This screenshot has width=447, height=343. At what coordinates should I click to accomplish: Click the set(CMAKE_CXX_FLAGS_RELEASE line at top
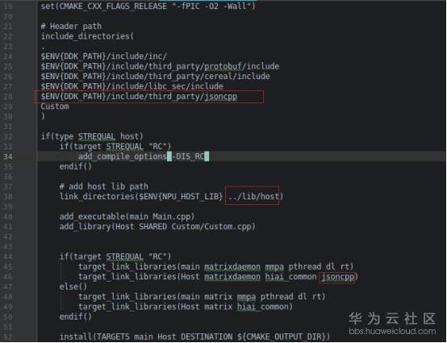(148, 6)
